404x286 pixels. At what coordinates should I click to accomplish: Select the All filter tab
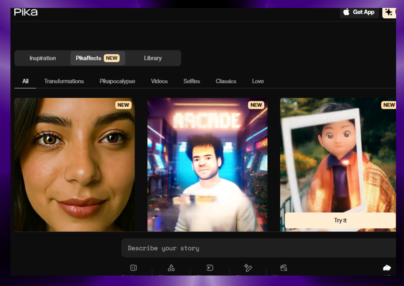pos(25,81)
